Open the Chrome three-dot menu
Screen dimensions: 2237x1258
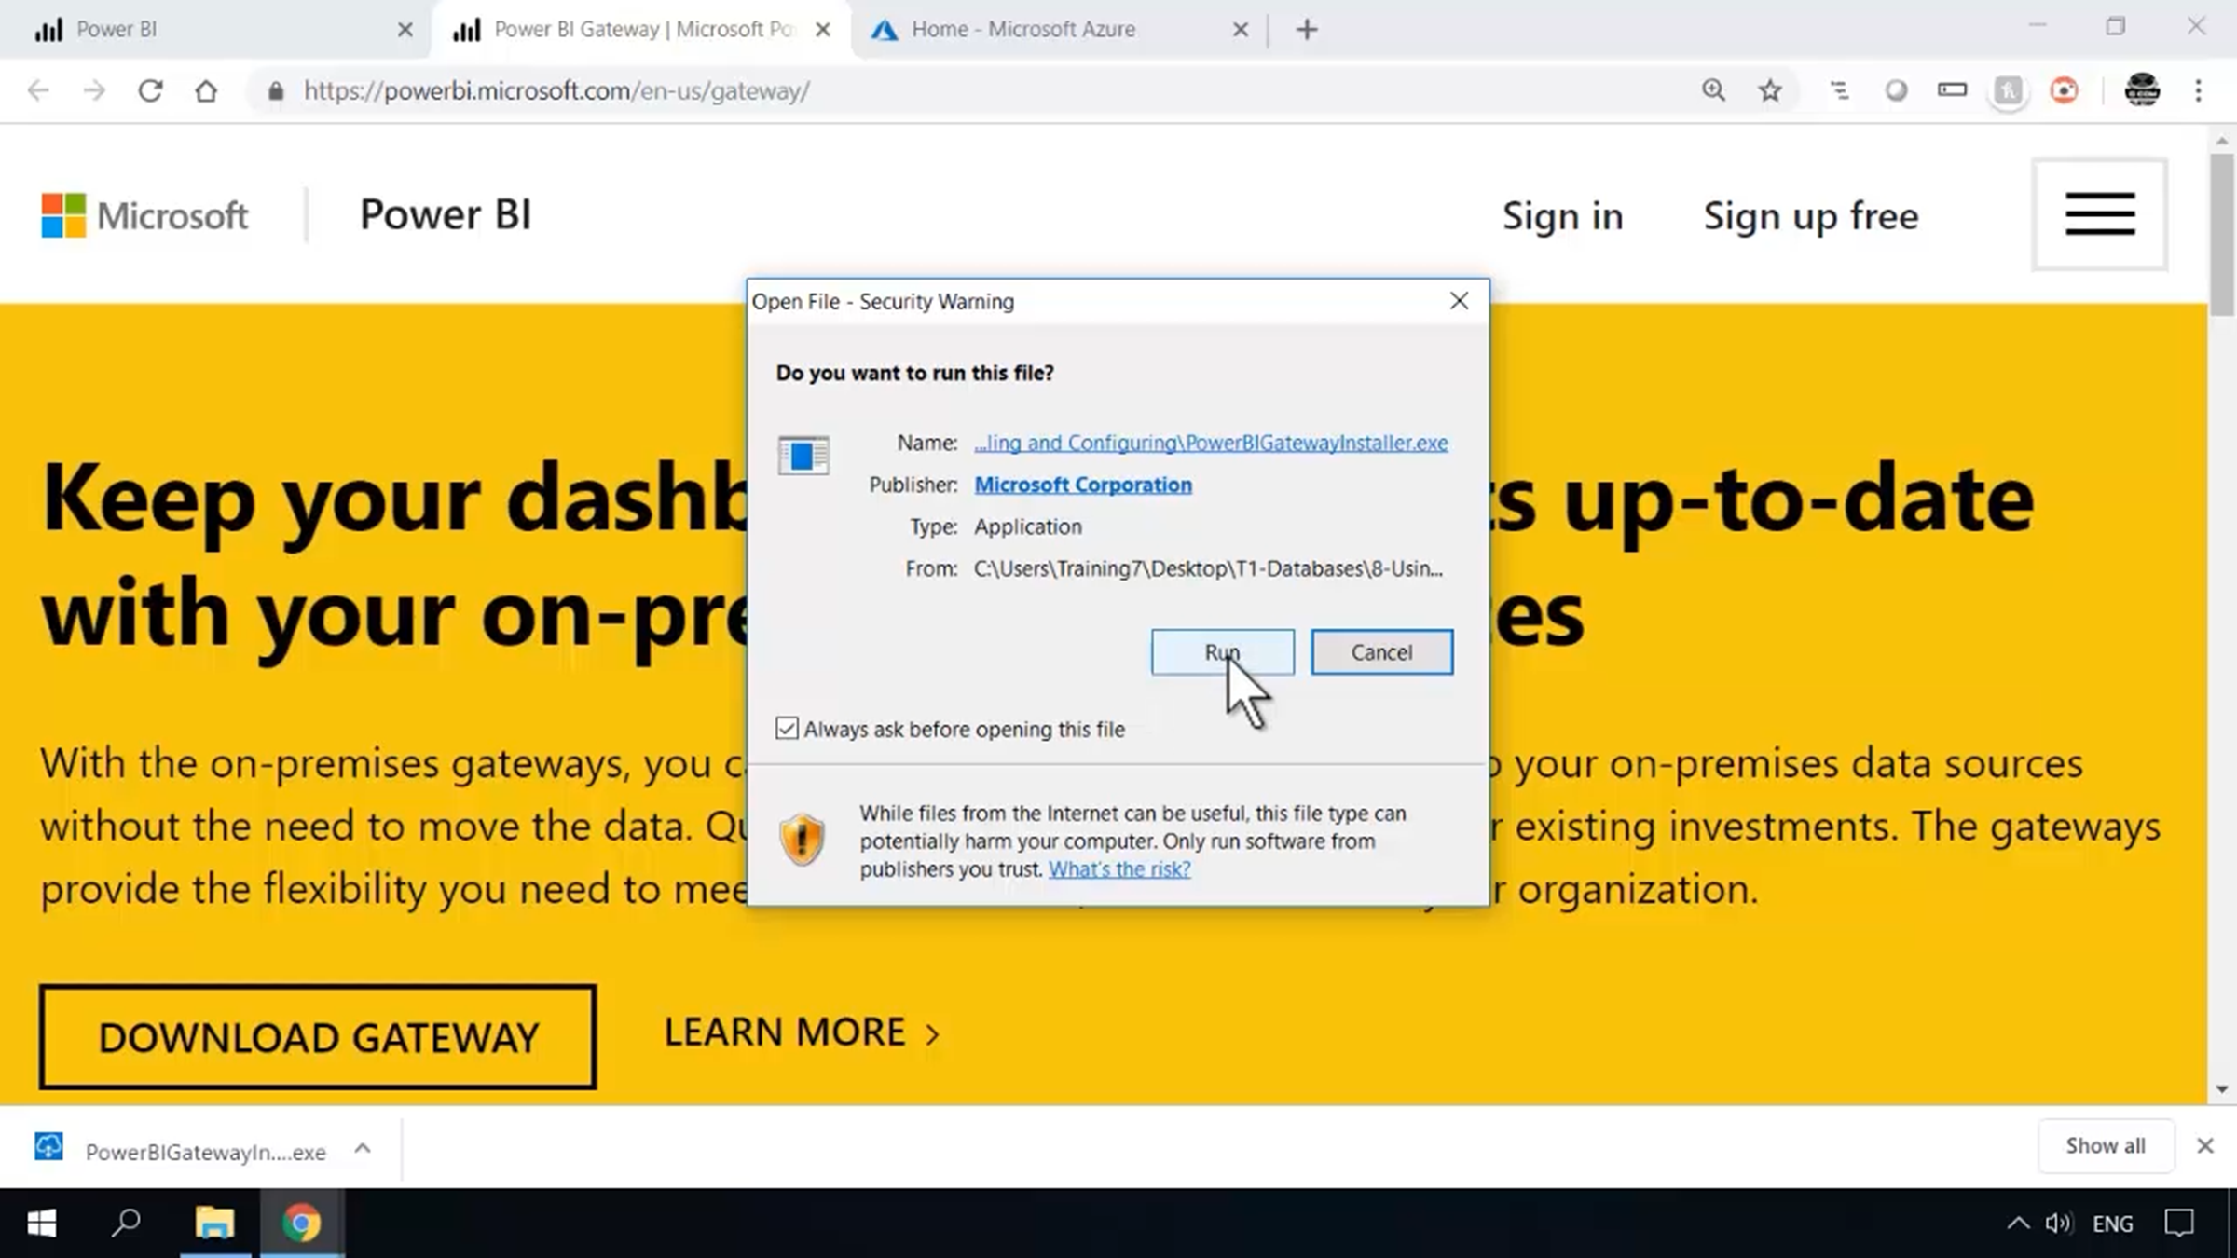[2198, 90]
